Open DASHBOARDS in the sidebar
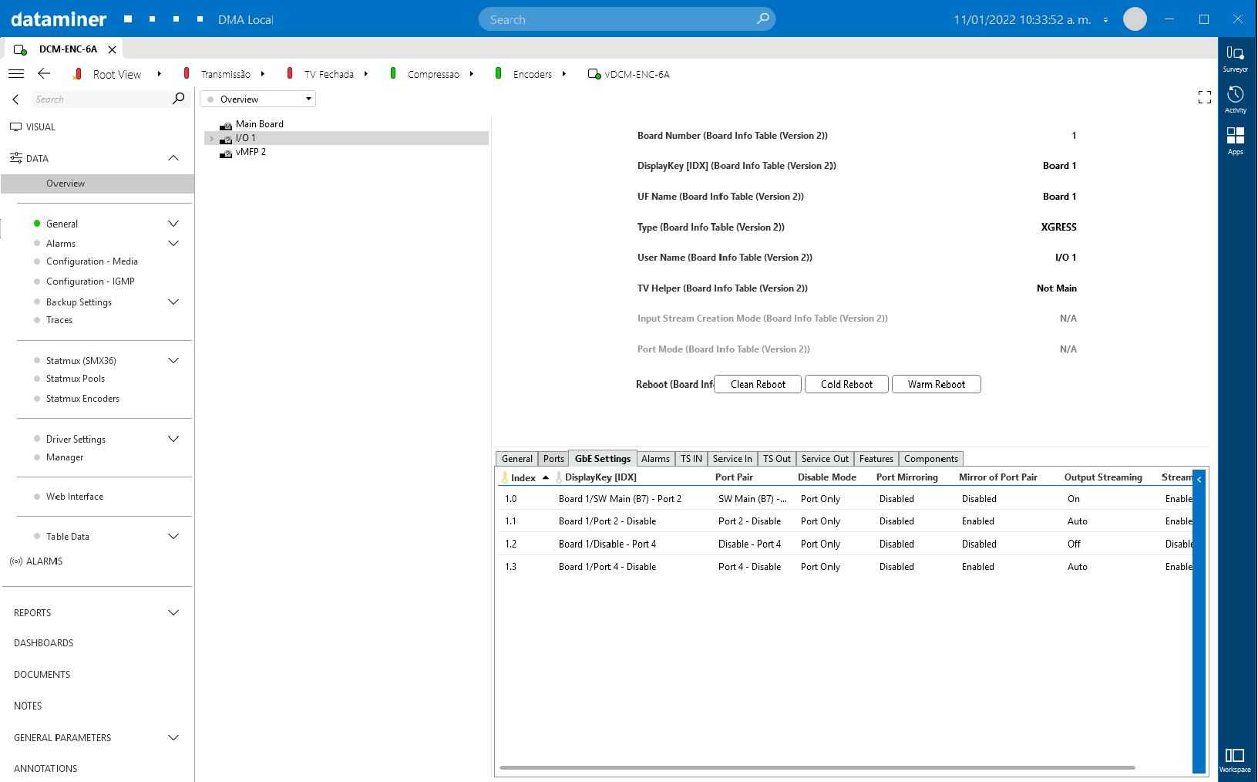 [x=44, y=643]
